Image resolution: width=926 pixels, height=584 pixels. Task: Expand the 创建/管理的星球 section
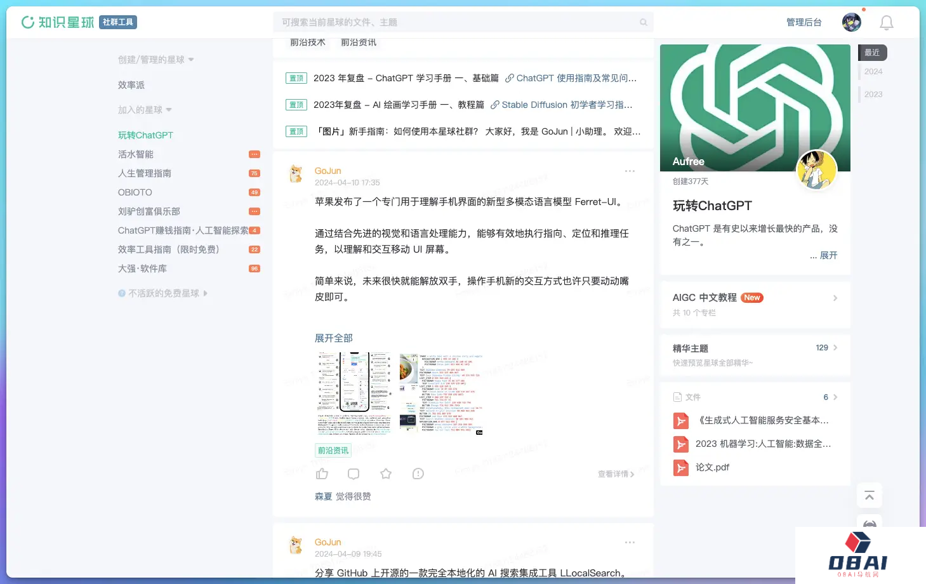point(155,60)
